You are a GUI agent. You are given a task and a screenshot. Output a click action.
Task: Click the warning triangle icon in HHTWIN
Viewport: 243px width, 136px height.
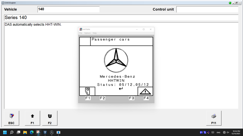[x=145, y=91]
